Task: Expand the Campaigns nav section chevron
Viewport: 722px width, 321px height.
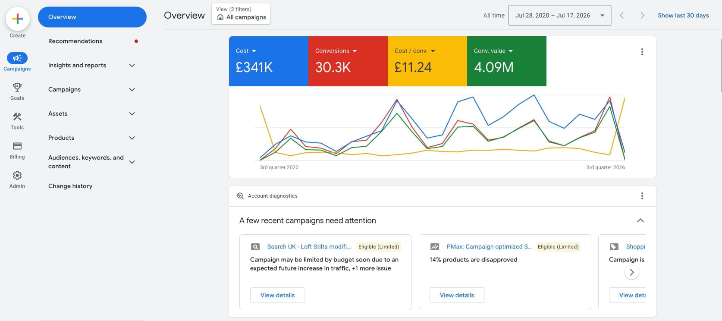Action: [132, 90]
